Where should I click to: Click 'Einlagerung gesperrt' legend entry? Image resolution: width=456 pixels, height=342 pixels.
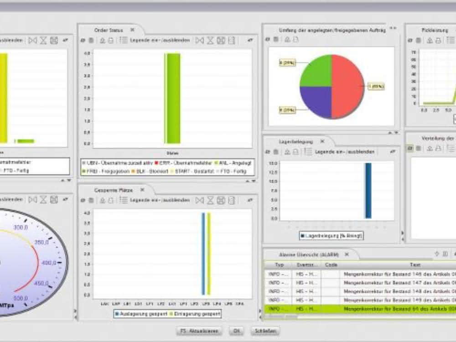pyautogui.click(x=195, y=314)
